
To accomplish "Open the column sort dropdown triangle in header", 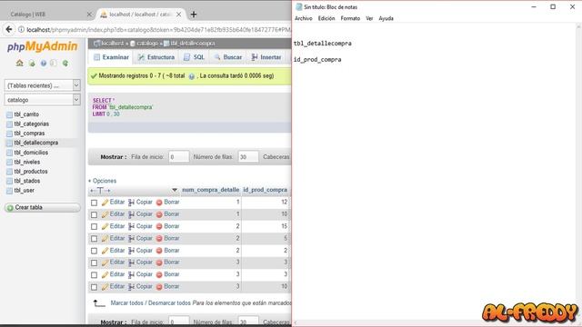I will [x=175, y=190].
